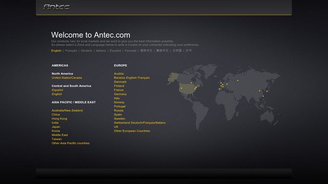Viewport: 328px width, 184px height.
Task: Select Spain in Europe list
Action: tap(118, 114)
